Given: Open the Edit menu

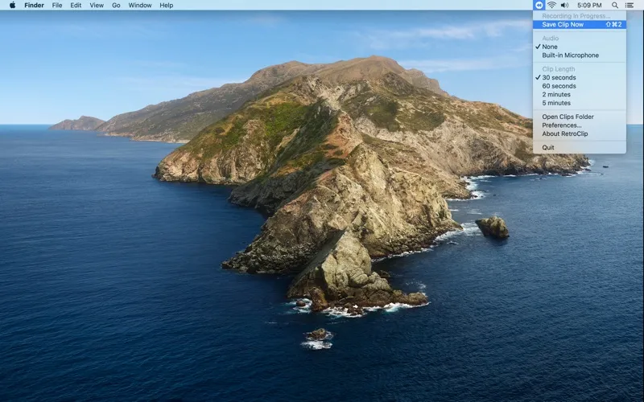Looking at the screenshot, I should (x=76, y=6).
